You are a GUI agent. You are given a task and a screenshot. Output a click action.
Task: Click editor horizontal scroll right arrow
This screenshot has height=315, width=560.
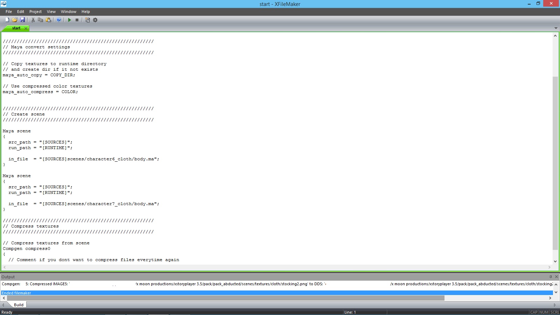[x=549, y=267]
